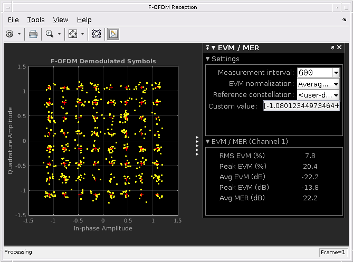Screen dimensions: 353x262
Task: Click the Avg EVM (dB) value -22.2
Action: click(x=310, y=177)
